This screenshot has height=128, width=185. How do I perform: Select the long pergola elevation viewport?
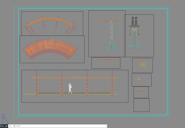click(x=75, y=86)
